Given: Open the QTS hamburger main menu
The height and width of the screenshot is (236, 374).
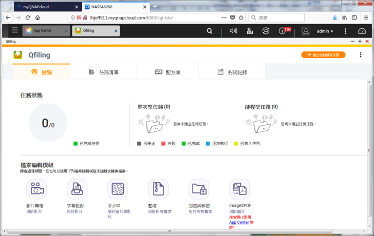Looking at the screenshot, I should [14, 31].
